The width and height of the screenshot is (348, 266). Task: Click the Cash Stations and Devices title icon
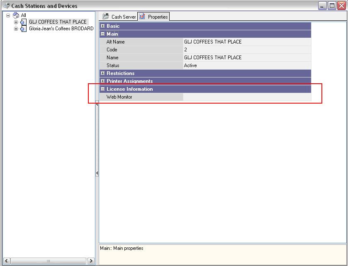pos(7,5)
